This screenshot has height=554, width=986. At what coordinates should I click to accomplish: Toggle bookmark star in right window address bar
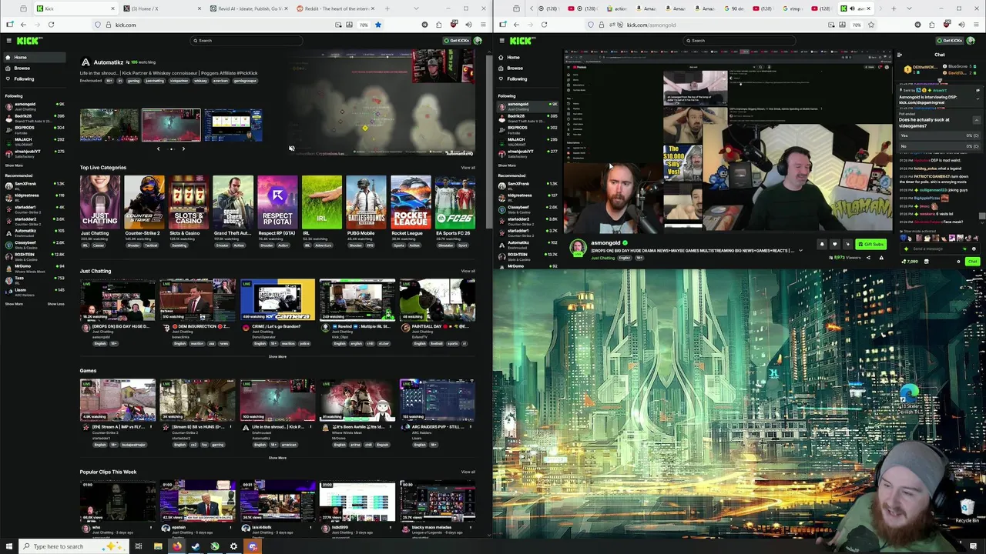(871, 25)
